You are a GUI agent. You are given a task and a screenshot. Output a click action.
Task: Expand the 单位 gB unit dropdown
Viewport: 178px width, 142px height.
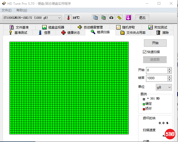(164, 87)
